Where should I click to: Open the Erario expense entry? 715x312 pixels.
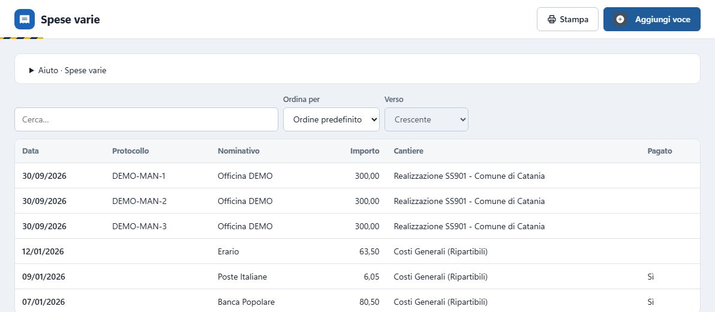357,251
